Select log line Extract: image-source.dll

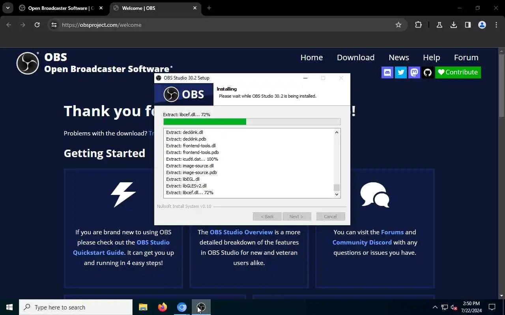[x=190, y=166]
